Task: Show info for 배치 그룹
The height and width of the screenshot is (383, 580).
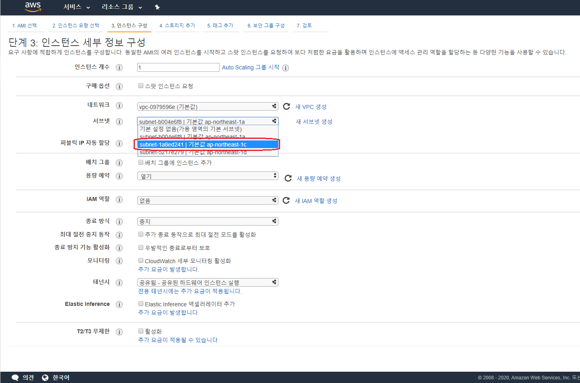Action: click(x=119, y=163)
